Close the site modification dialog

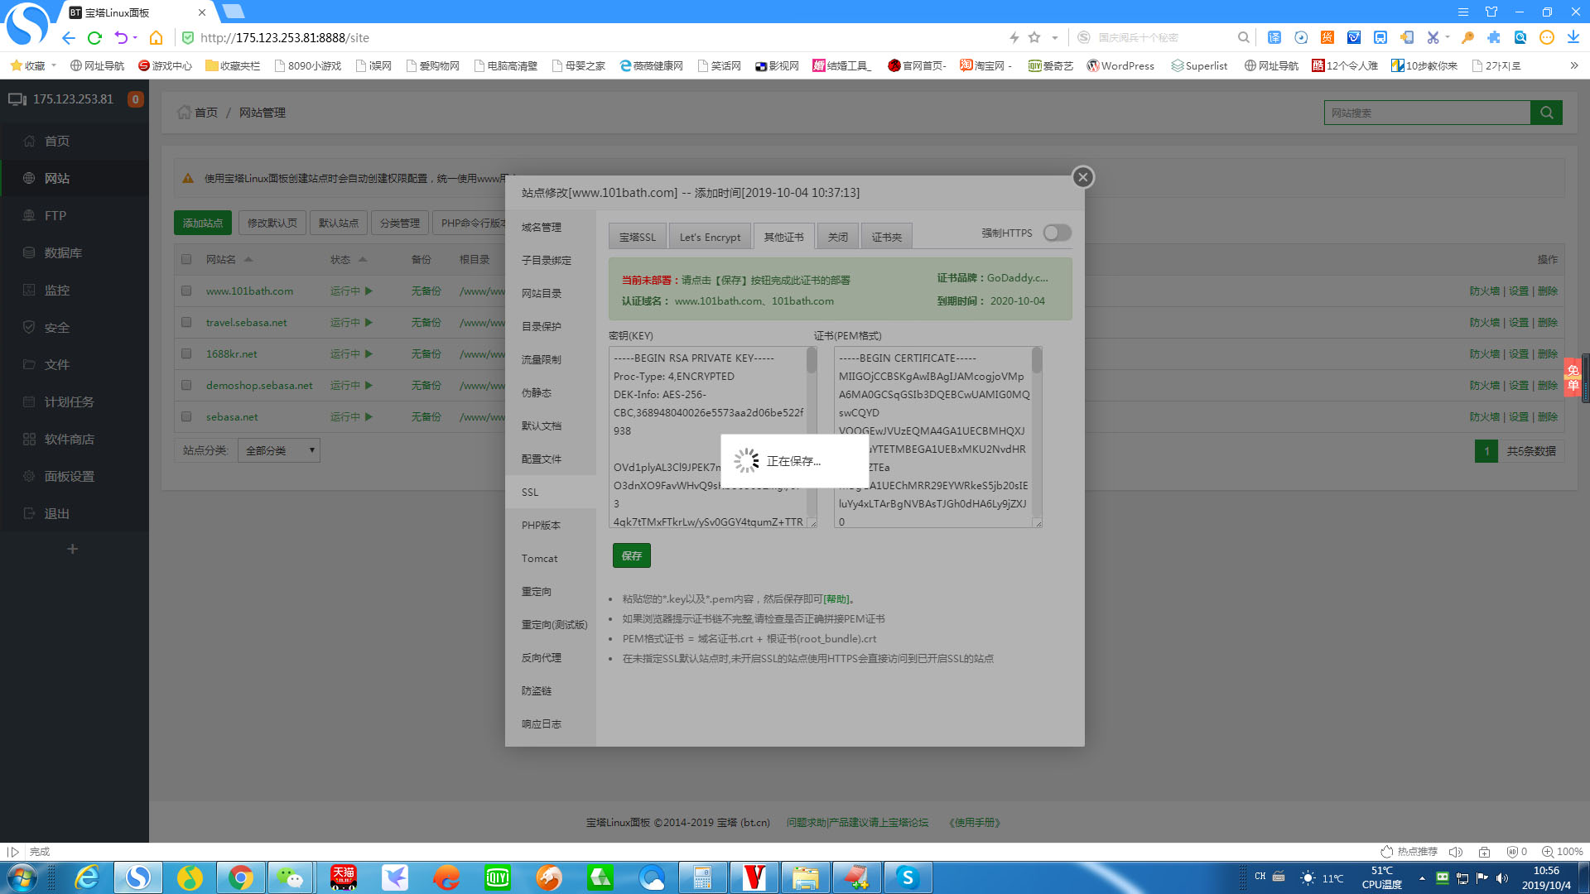tap(1082, 177)
